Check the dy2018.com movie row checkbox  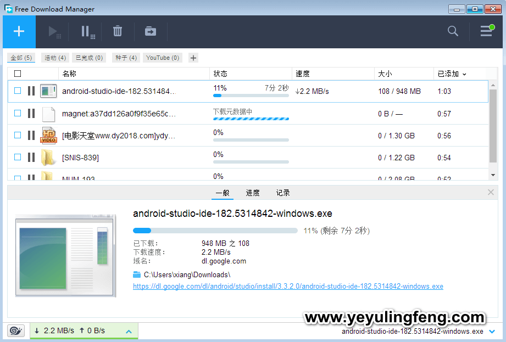[x=18, y=136]
